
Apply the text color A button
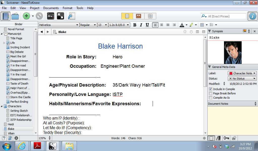coord(182,25)
